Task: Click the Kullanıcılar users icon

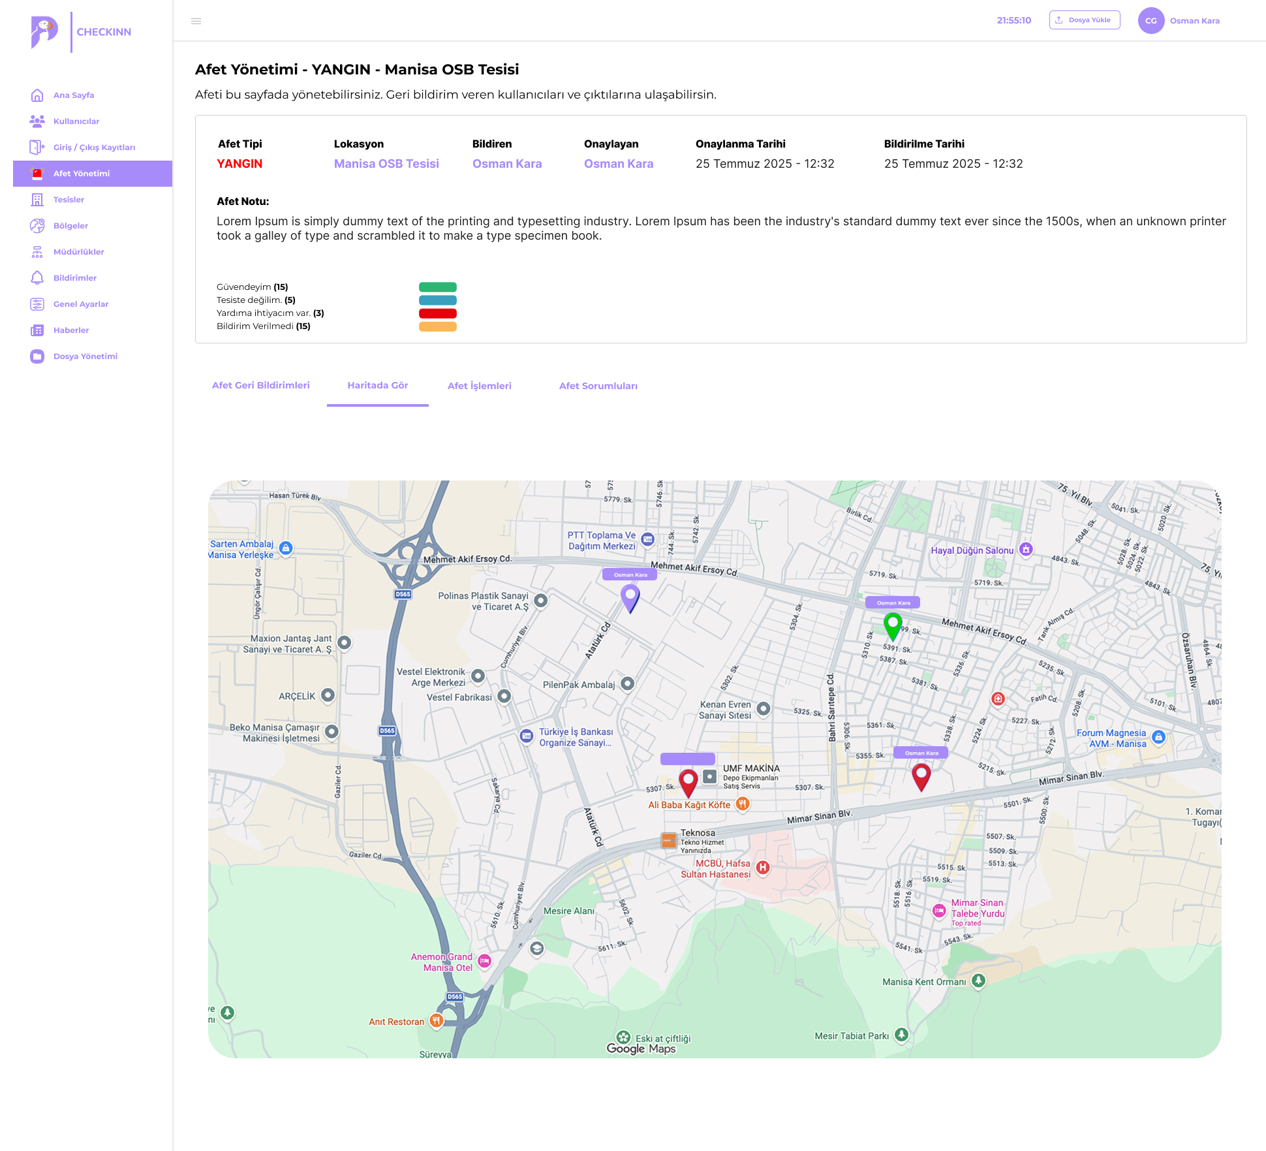Action: (x=37, y=121)
